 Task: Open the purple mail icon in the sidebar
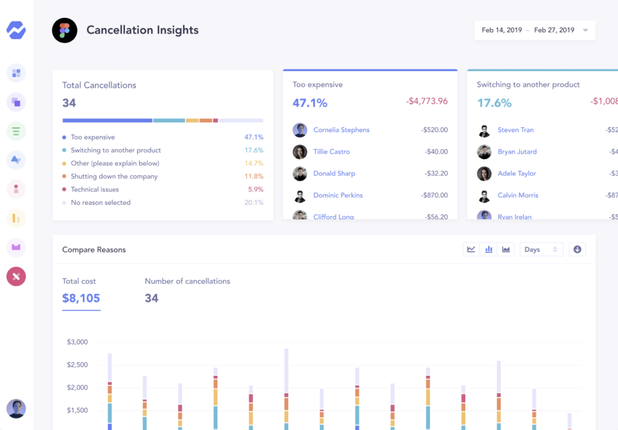click(x=16, y=247)
